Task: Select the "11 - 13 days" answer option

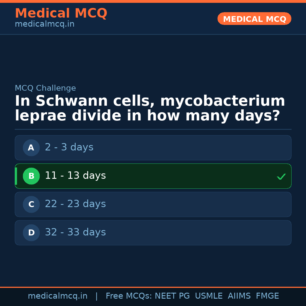Action: point(153,176)
